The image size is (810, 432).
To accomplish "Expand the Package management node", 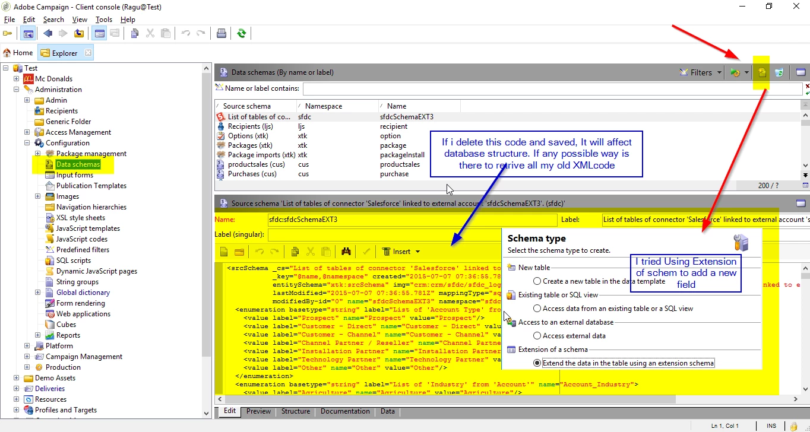I will tap(38, 154).
